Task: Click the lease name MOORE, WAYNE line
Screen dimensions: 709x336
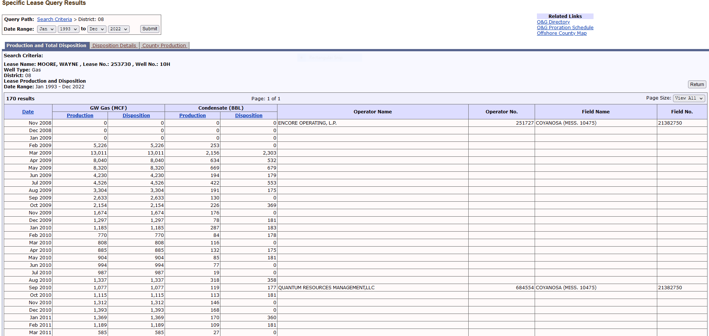Action: (87, 64)
